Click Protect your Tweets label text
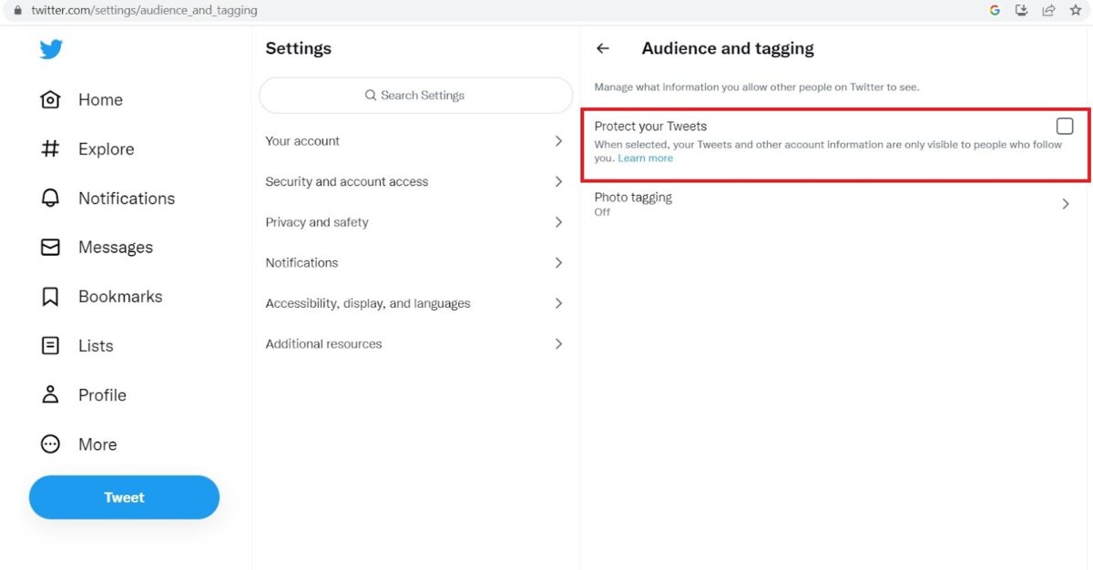Image resolution: width=1093 pixels, height=570 pixels. tap(650, 127)
